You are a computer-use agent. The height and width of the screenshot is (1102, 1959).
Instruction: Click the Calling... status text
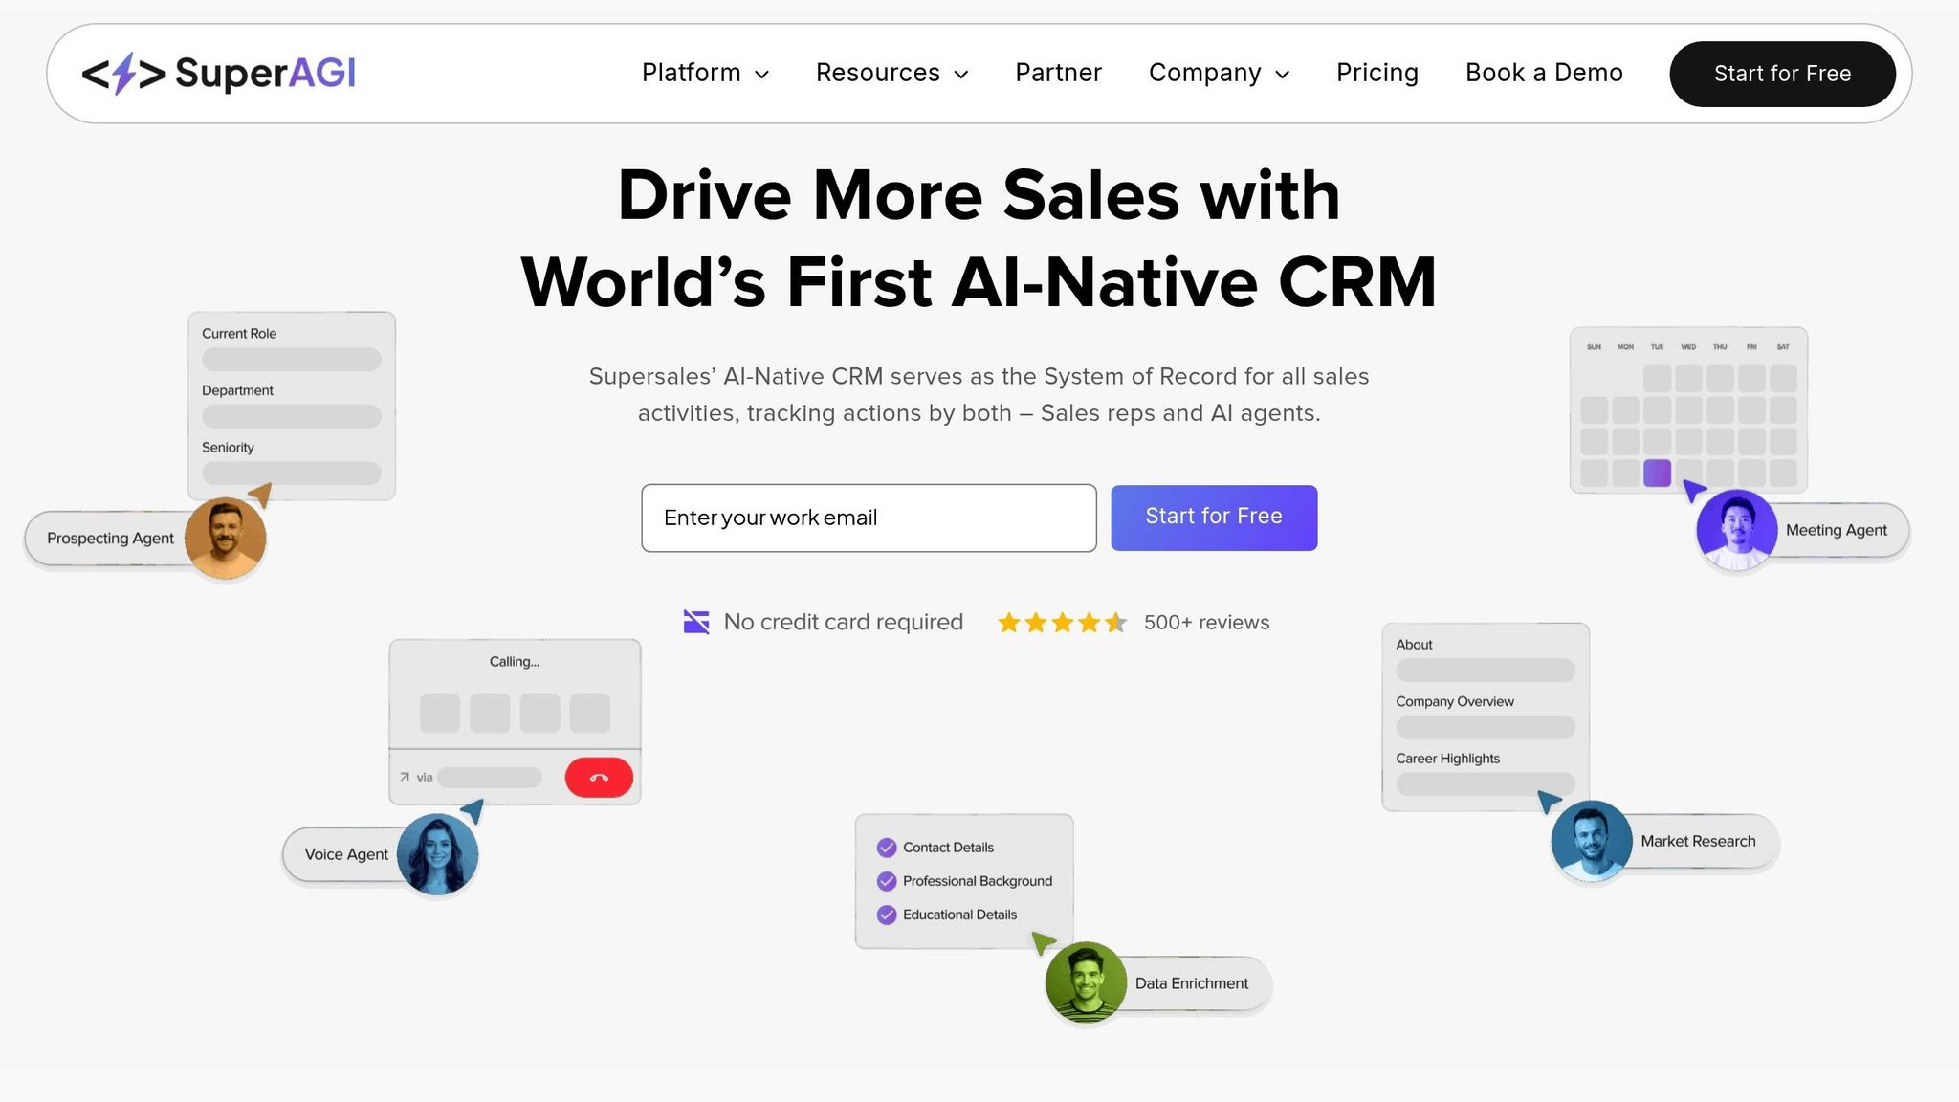click(x=514, y=662)
